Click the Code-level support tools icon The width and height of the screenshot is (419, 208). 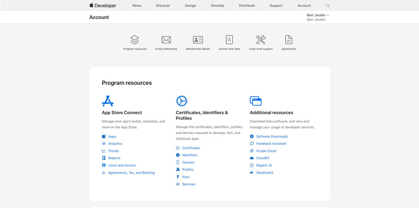(x=261, y=40)
